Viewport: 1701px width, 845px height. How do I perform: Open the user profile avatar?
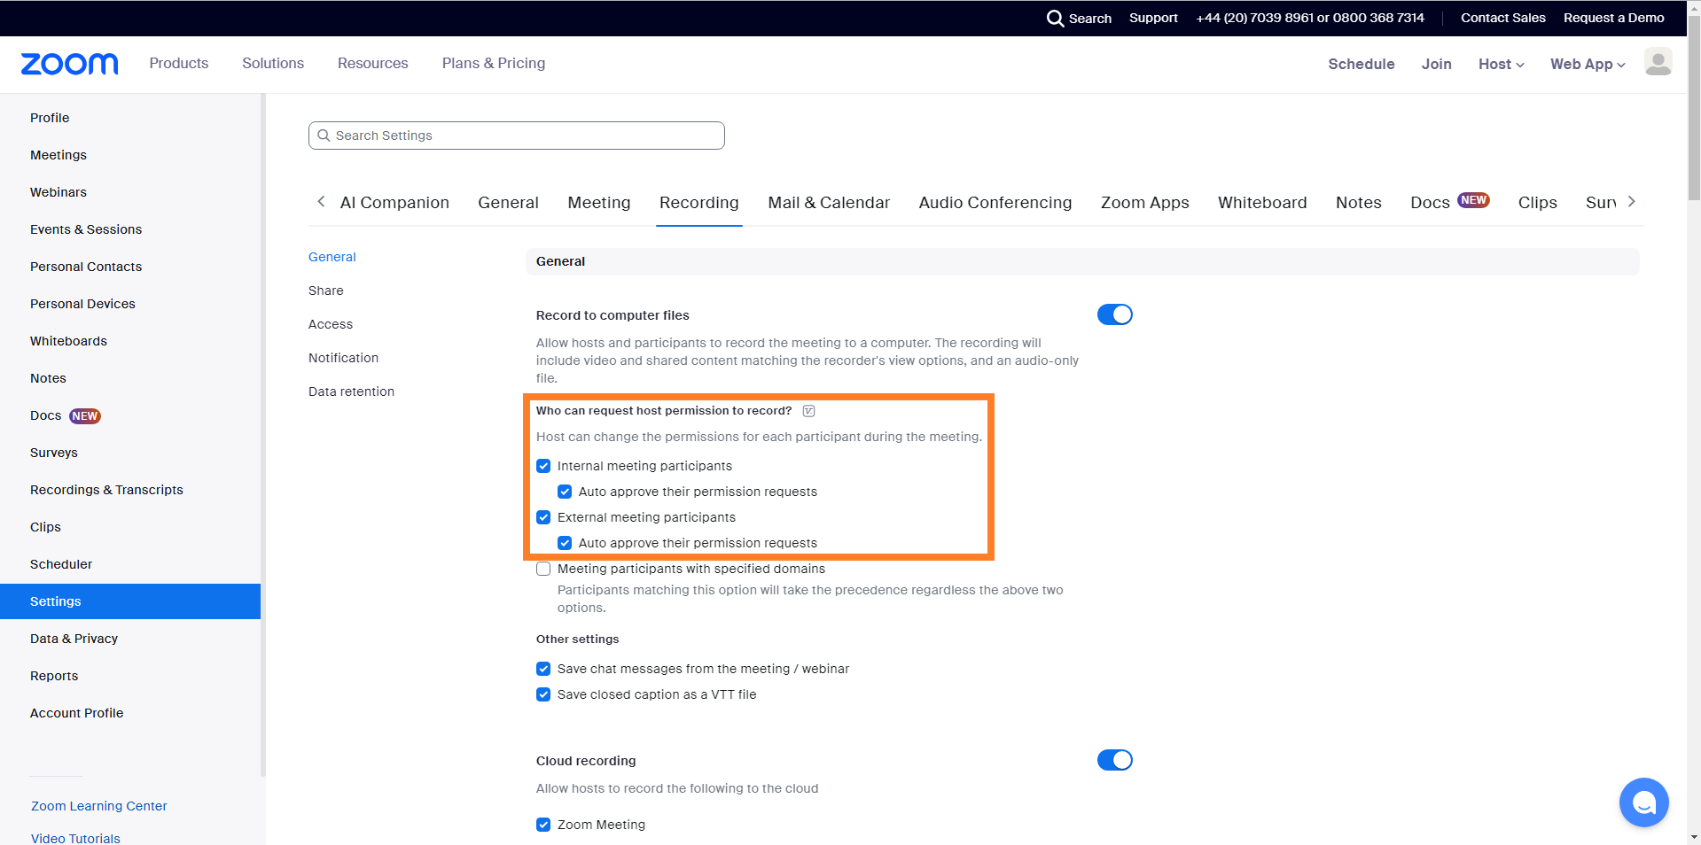(x=1658, y=62)
